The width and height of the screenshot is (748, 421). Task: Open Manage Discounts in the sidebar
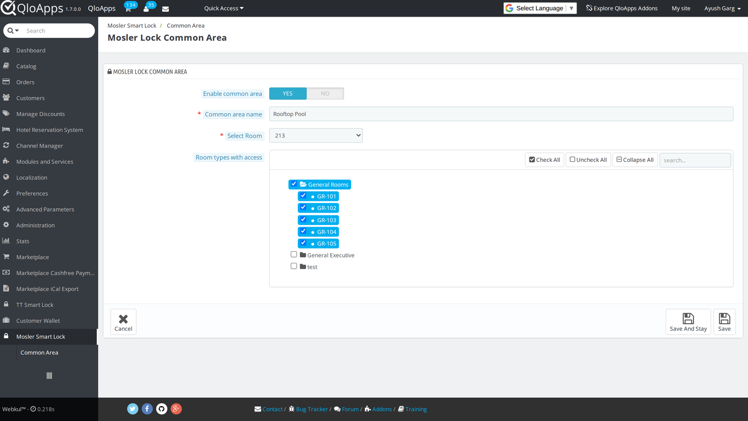coord(41,114)
